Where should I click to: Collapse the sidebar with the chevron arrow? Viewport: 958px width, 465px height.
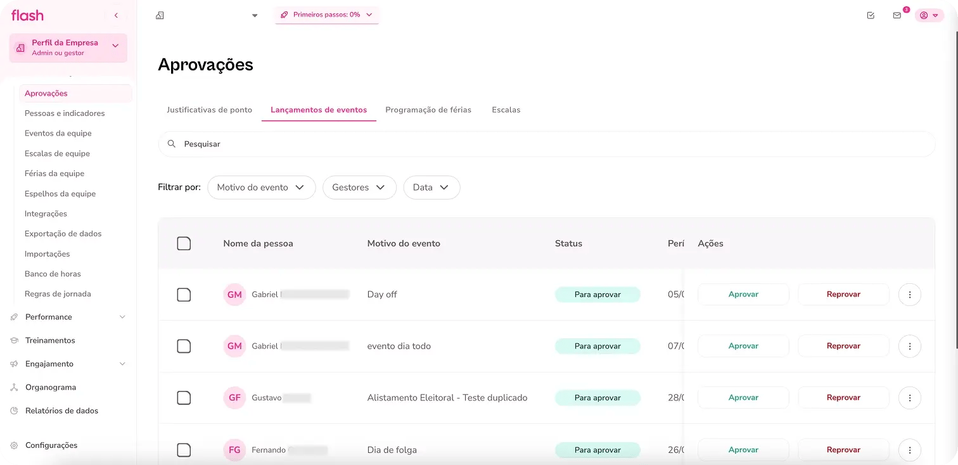point(116,15)
